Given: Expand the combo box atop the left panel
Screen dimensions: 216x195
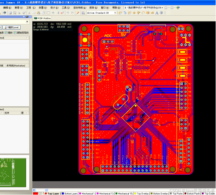Looking at the screenshot, I should 27,22.
